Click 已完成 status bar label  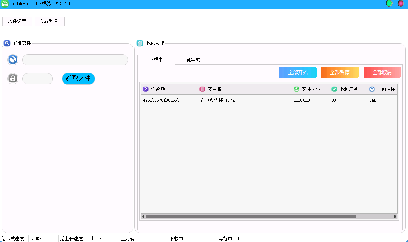[127, 239]
